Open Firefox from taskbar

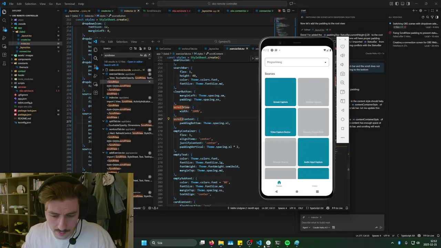211,243
